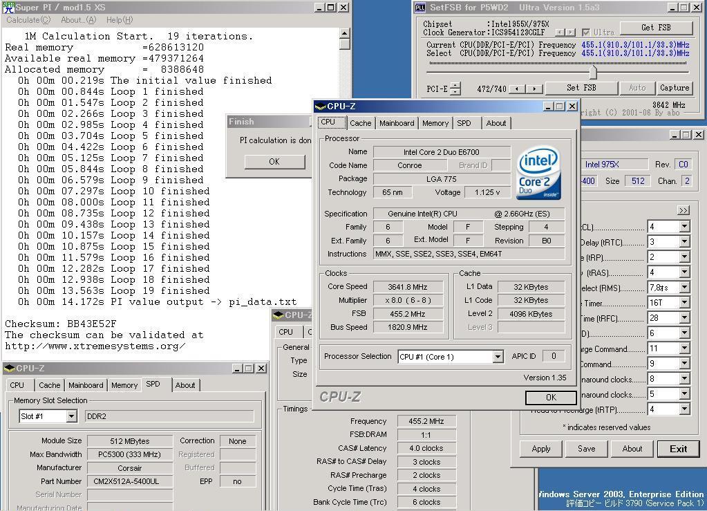Confirm the PI calculation Finish dialog with OK

(274, 162)
